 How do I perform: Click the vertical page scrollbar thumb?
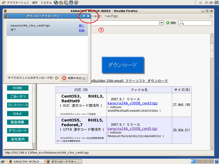click(x=212, y=51)
